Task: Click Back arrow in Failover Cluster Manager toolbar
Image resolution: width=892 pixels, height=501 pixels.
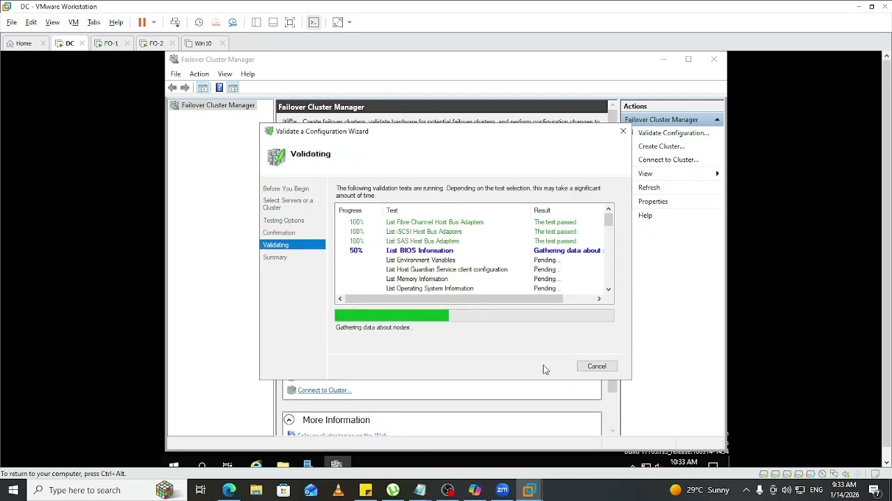Action: [x=172, y=88]
